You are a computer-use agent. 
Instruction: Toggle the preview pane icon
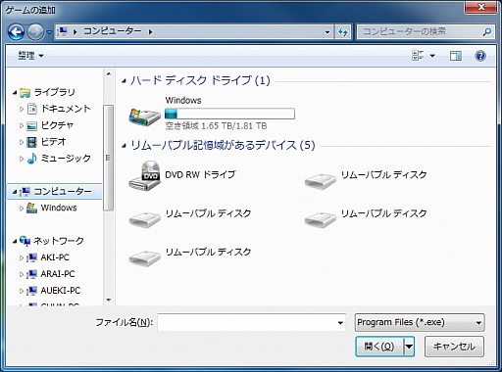(456, 56)
